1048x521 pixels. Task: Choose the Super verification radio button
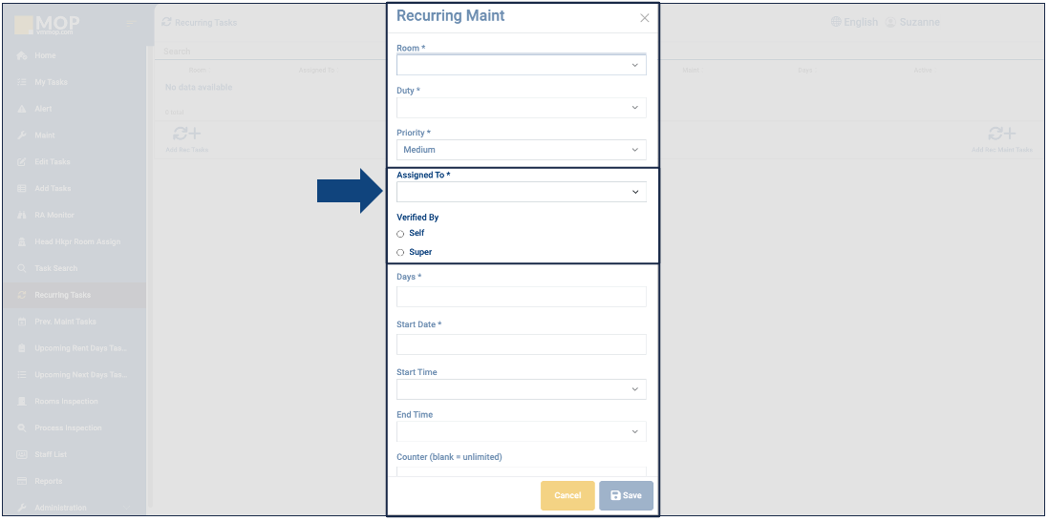pyautogui.click(x=400, y=253)
